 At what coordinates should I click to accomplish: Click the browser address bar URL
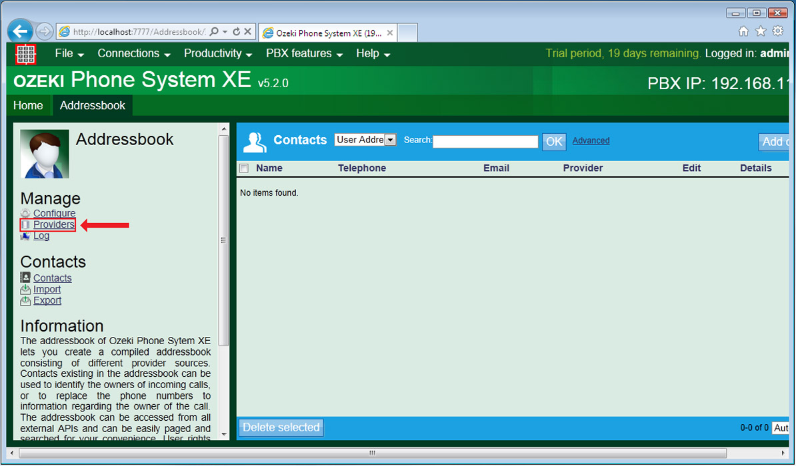pos(139,32)
